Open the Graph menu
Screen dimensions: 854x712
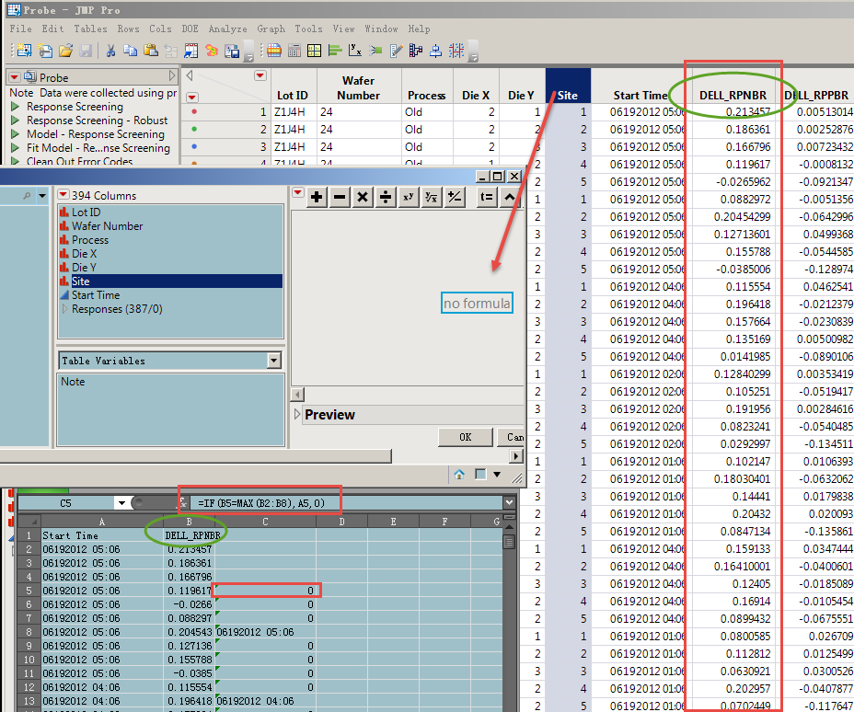click(271, 29)
